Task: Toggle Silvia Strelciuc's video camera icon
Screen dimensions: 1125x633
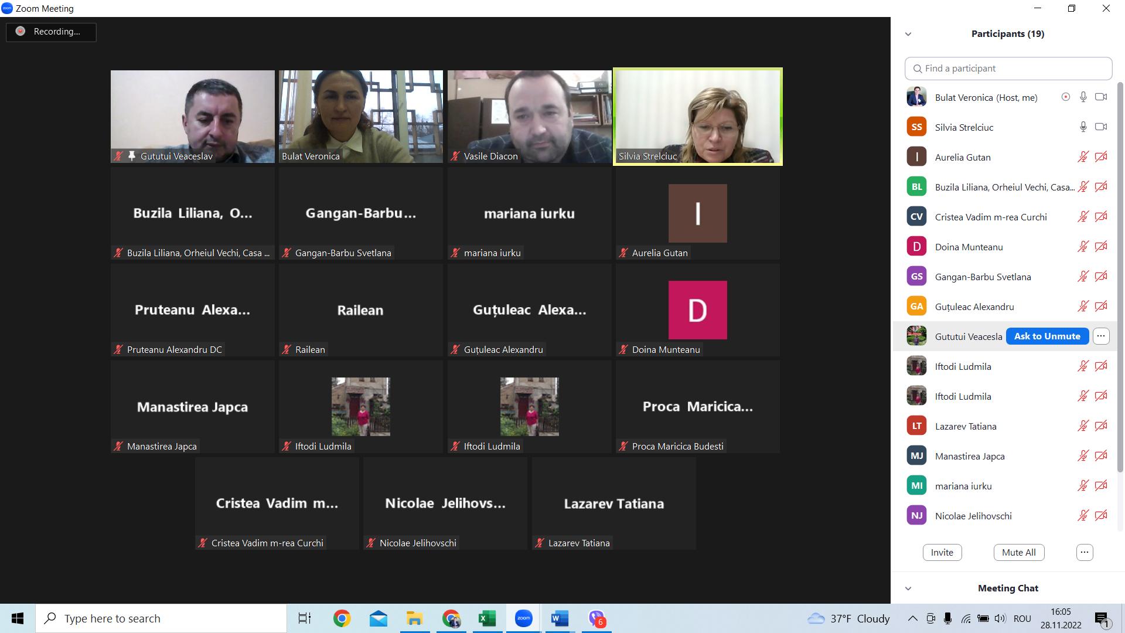Action: (x=1101, y=127)
